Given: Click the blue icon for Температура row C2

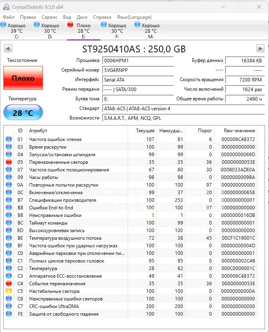Looking at the screenshot, I should click(9, 268).
